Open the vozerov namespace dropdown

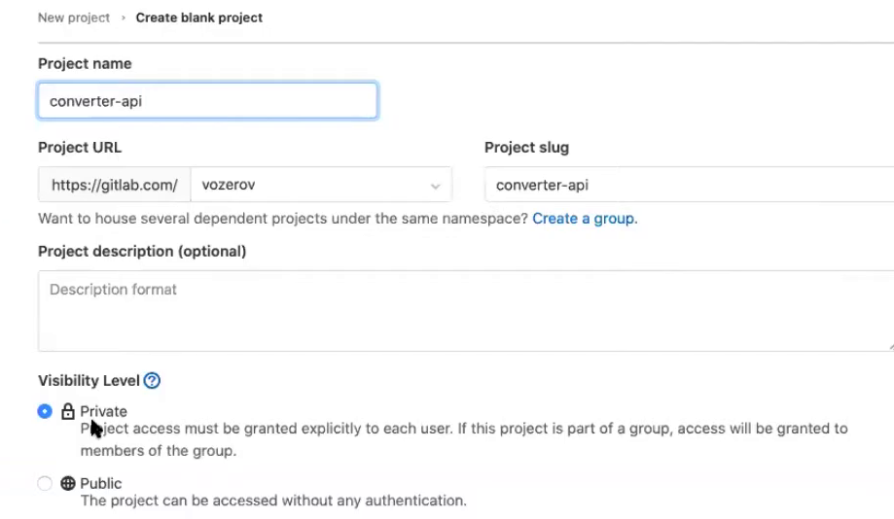[x=321, y=185]
